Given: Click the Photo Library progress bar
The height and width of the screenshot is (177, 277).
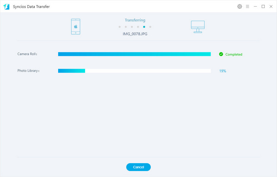Looking at the screenshot, I should tap(135, 71).
